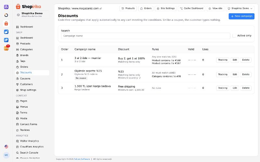Click the 'Campaign name' column header
This screenshot has height=162, width=260.
pyautogui.click(x=85, y=49)
